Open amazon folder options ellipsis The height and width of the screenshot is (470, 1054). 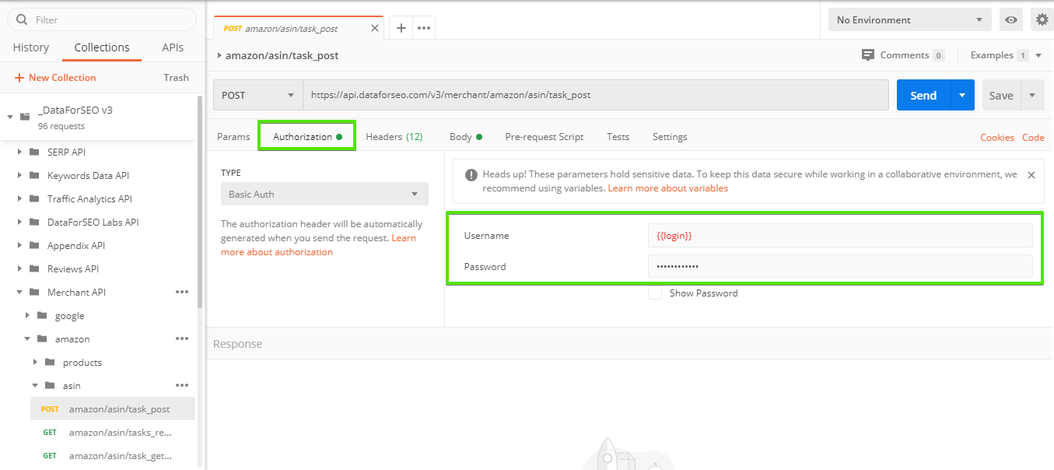pyautogui.click(x=182, y=339)
